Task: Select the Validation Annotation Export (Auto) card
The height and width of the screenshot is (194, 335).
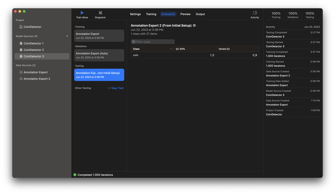Action: pos(99,55)
